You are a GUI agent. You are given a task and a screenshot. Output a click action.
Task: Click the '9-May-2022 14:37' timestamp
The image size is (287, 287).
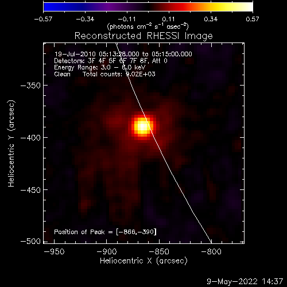pyautogui.click(x=245, y=282)
